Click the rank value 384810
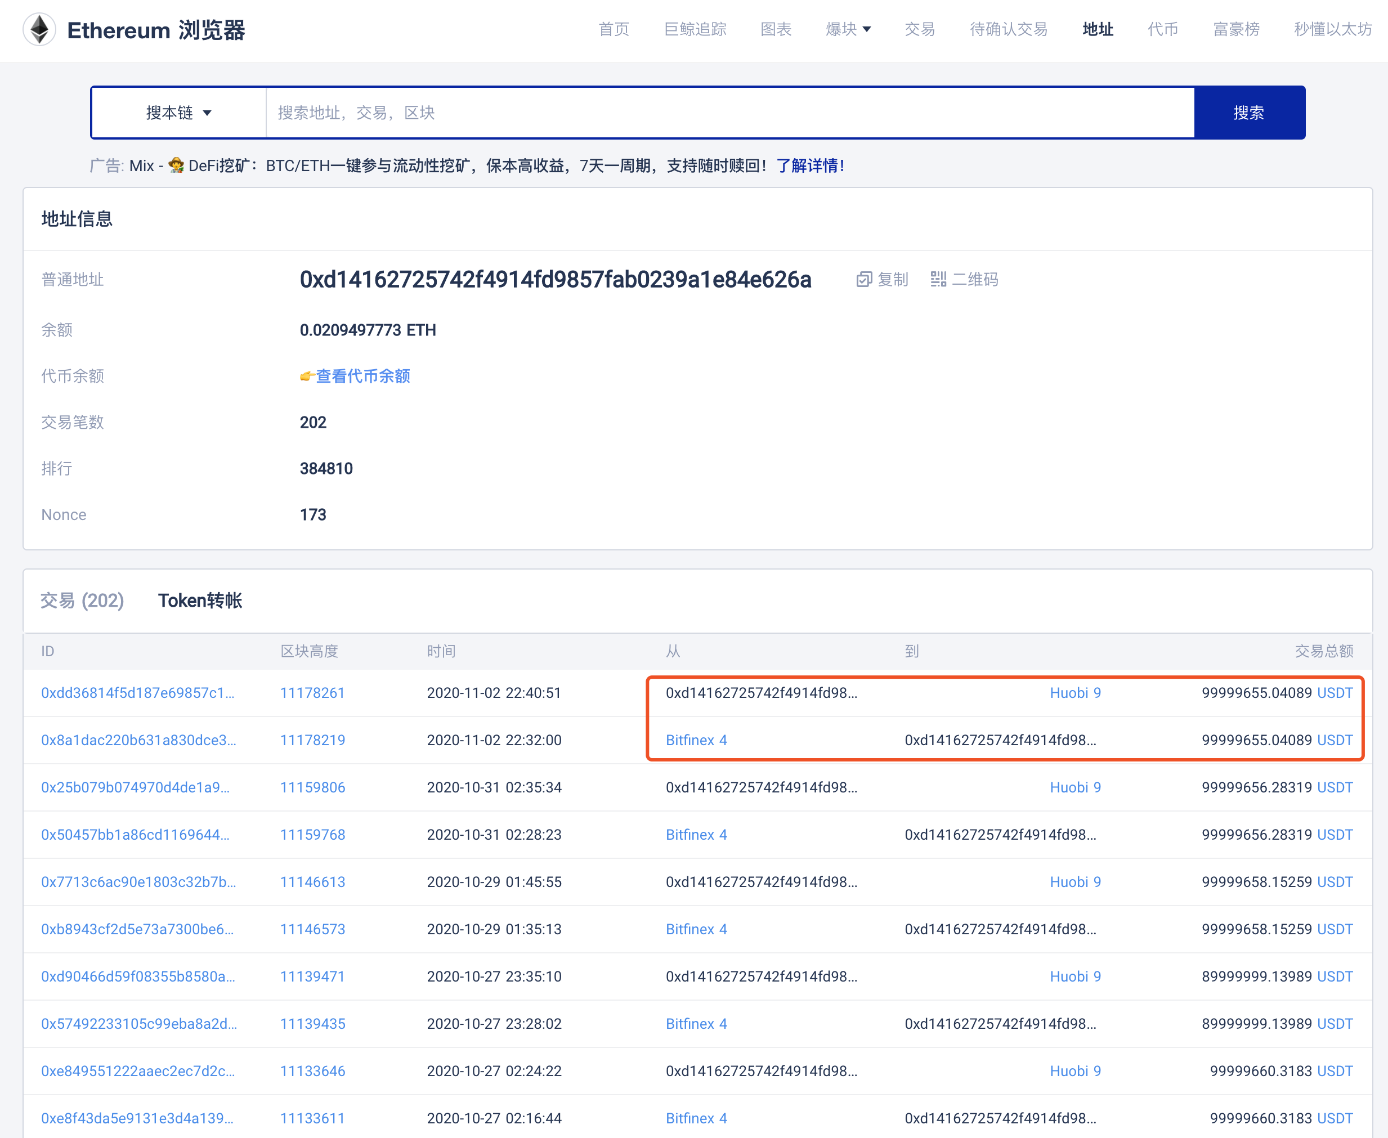Viewport: 1388px width, 1138px height. click(326, 469)
